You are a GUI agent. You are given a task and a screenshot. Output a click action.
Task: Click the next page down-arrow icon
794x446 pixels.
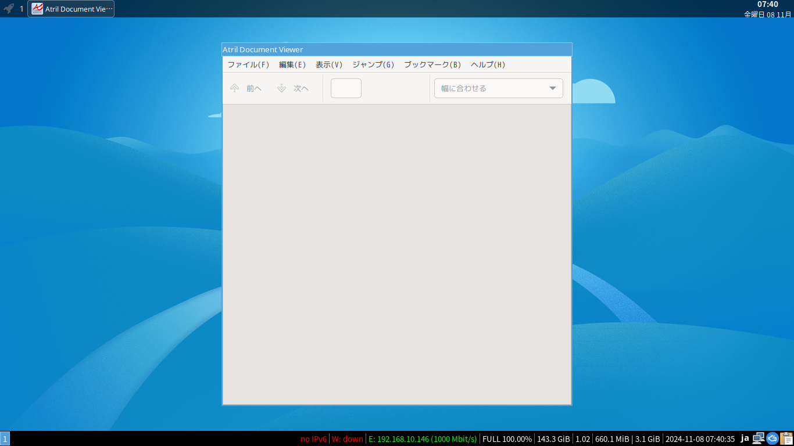[282, 88]
